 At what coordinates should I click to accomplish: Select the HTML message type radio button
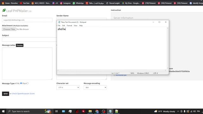pyautogui.click(x=21, y=83)
